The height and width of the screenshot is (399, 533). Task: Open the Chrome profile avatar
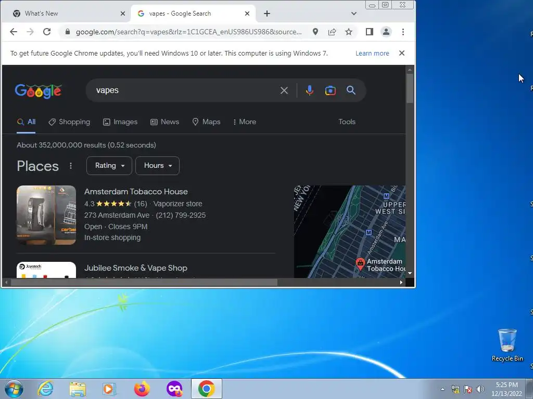pyautogui.click(x=386, y=32)
